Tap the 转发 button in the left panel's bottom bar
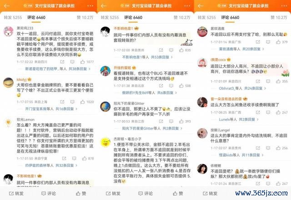 click(x=16, y=194)
